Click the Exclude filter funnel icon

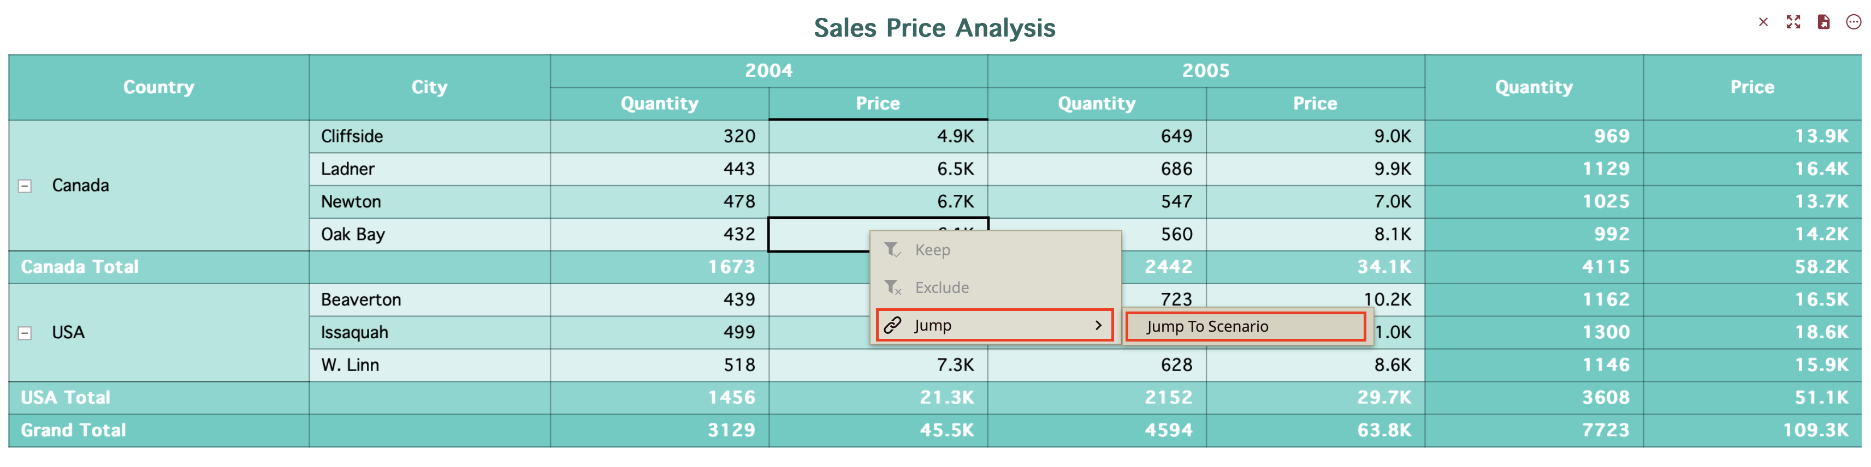(893, 288)
